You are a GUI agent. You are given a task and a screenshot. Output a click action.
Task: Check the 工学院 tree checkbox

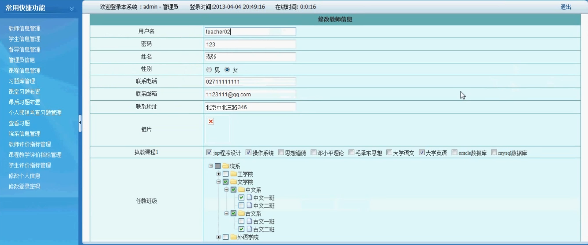click(x=225, y=174)
